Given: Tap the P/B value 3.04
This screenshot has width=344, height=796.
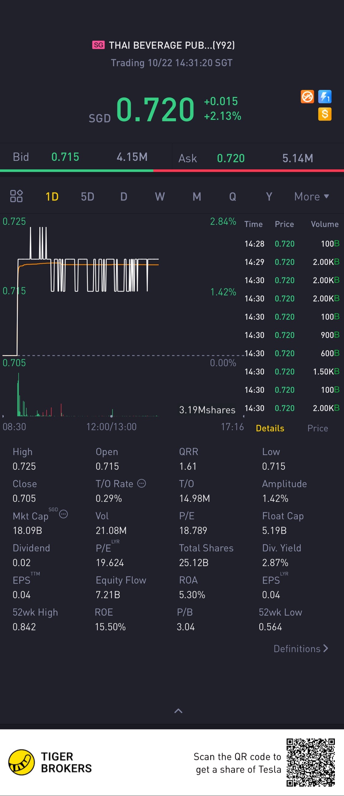Looking at the screenshot, I should click(x=186, y=627).
